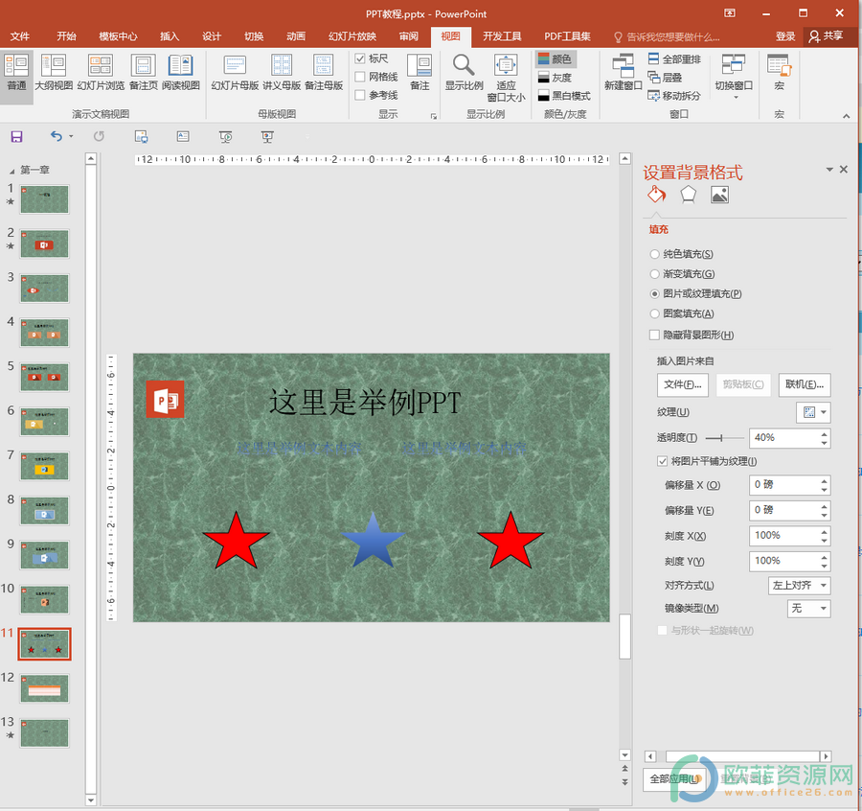Viewport: 862px width, 811px height.
Task: Click the 文件(F)... insert picture button
Action: (682, 384)
